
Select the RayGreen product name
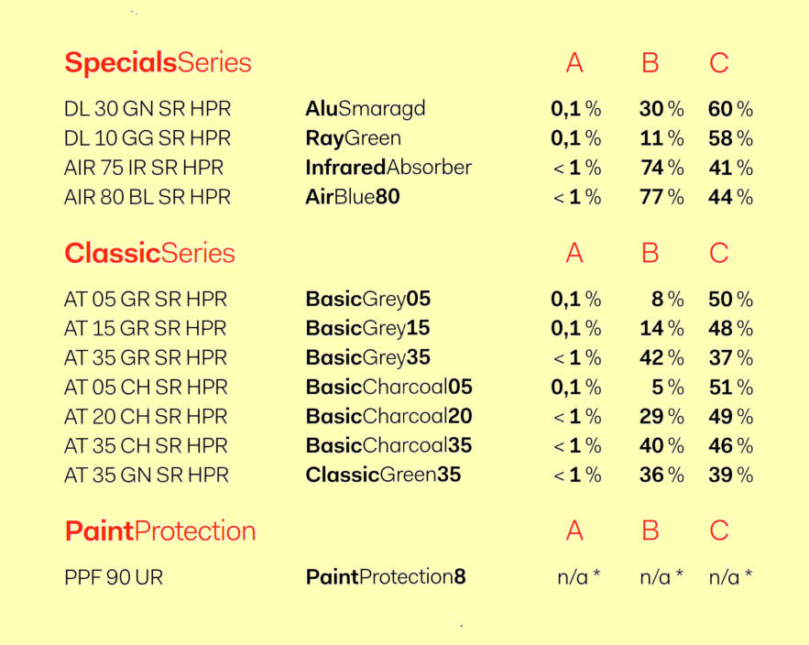(x=353, y=138)
